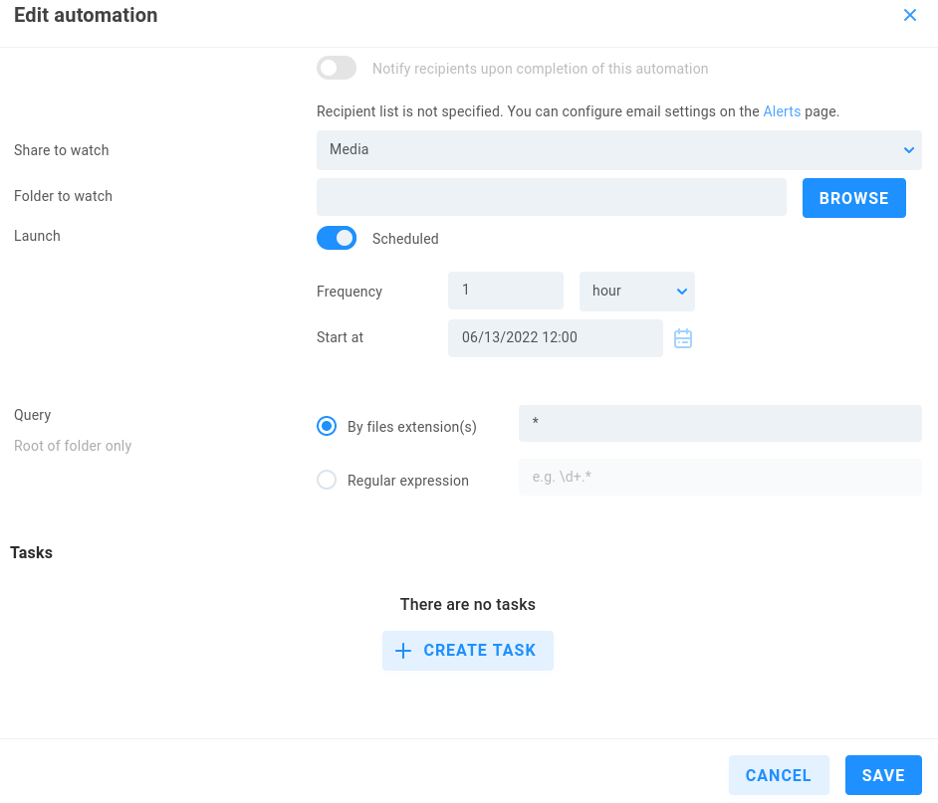Browse for a folder to watch
Screen dimensions: 938x803
tap(853, 198)
